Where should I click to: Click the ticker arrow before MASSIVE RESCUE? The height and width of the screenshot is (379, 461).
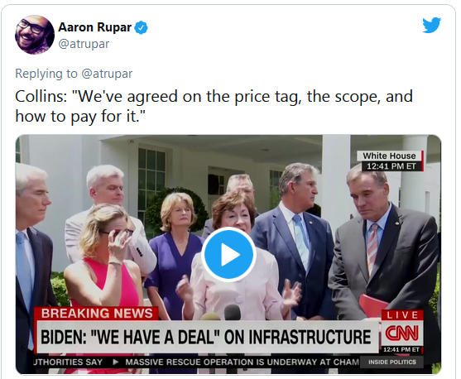pos(116,362)
